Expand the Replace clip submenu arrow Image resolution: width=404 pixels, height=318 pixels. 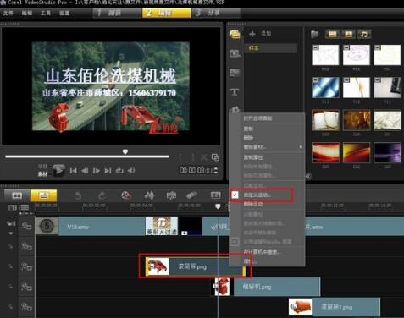coord(301,147)
